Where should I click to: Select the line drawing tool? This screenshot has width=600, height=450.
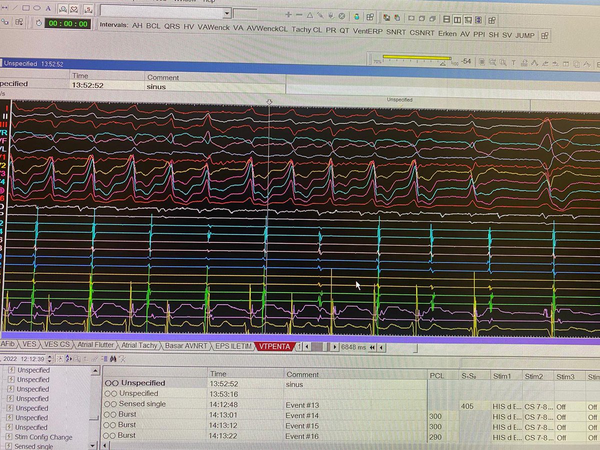(14, 7)
